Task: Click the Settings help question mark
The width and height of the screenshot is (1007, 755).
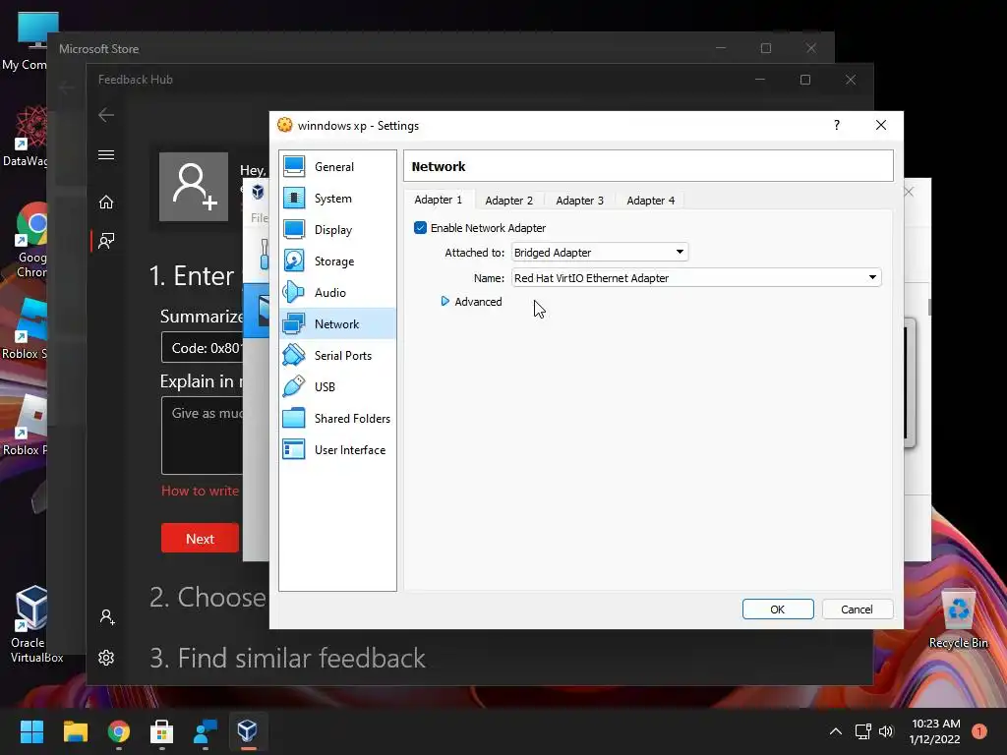Action: click(836, 125)
